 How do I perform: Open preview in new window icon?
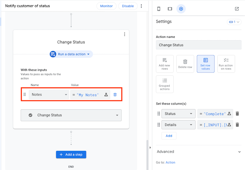tap(237, 9)
